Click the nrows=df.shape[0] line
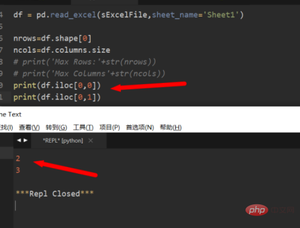This screenshot has width=300, height=228. pyautogui.click(x=52, y=38)
